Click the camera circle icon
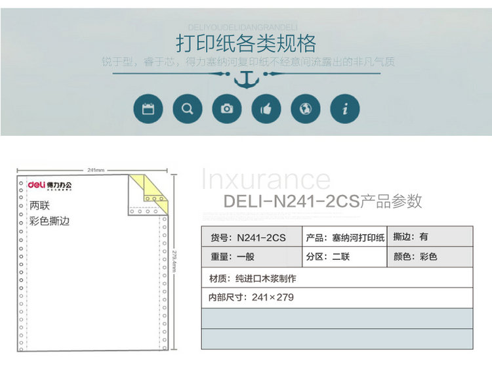The width and height of the screenshot is (492, 380). pos(227,109)
